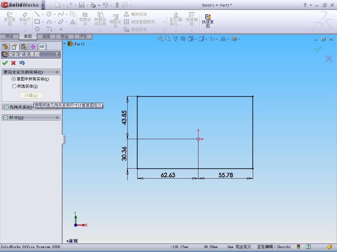Viewport: 337px width, 252px height.
Task: Collapse the 要完全定义的实体 section
Action: coord(57,72)
